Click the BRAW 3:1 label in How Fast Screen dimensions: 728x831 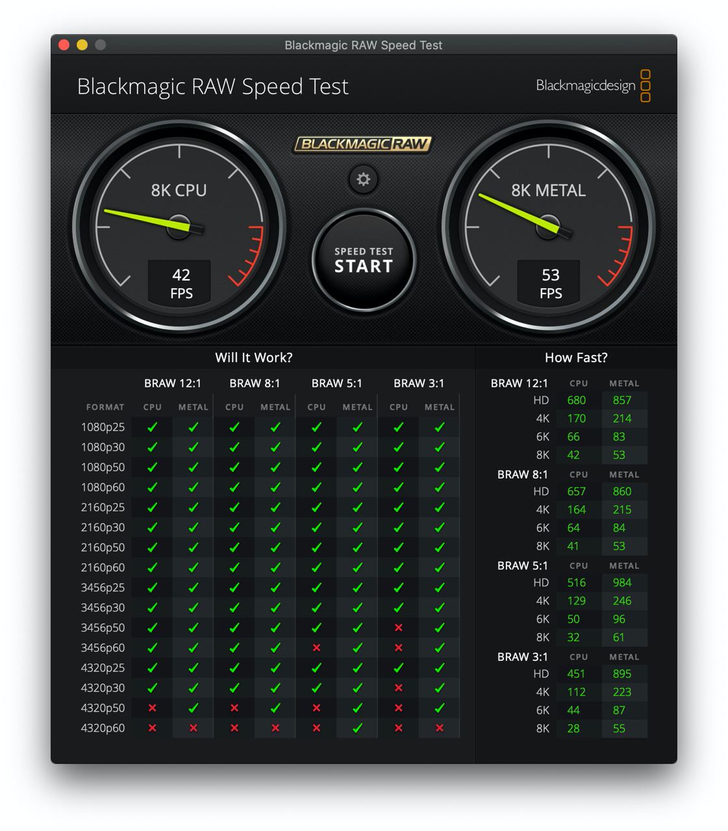click(x=523, y=657)
